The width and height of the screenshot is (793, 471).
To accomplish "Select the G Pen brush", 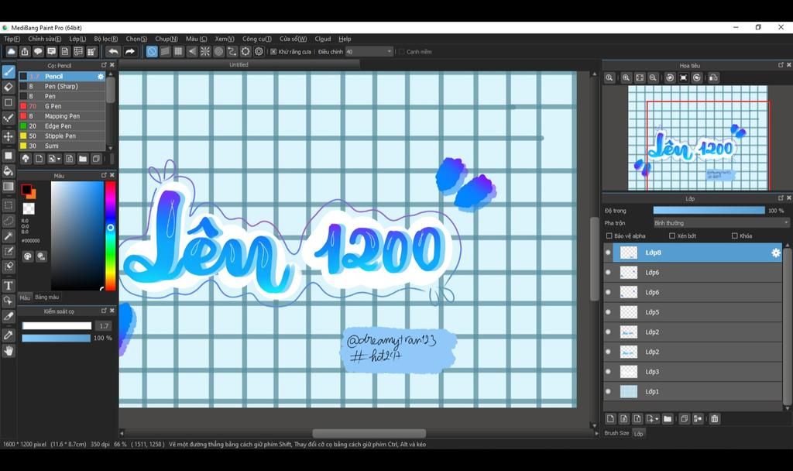I will coord(62,106).
